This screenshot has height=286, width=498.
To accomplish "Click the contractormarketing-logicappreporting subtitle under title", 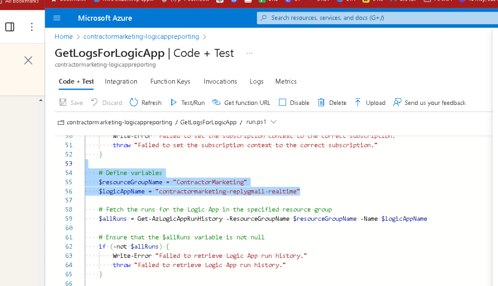I will point(105,65).
